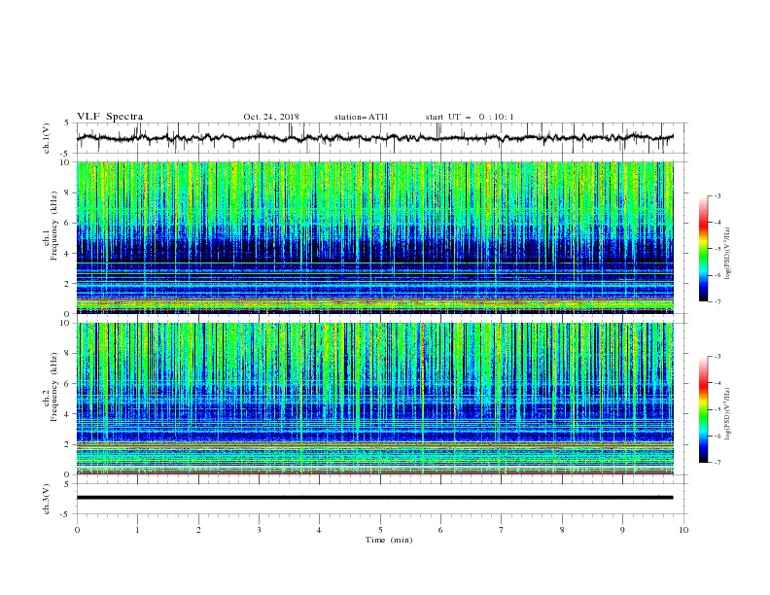Click the "-4" tick on ch.2 color bar
770x595 pixels.
717,383
